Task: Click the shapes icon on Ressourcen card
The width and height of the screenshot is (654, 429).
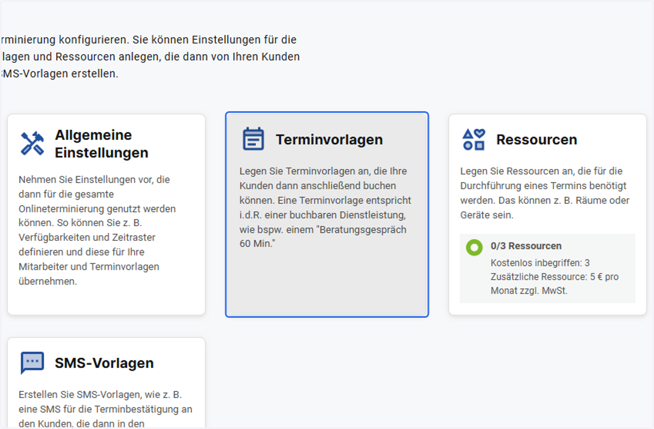Action: (x=474, y=139)
